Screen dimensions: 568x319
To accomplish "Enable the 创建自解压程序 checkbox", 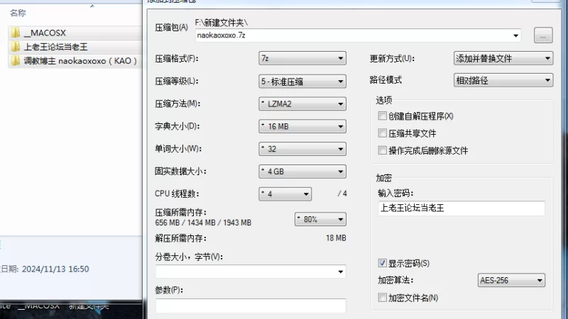I will click(x=382, y=116).
